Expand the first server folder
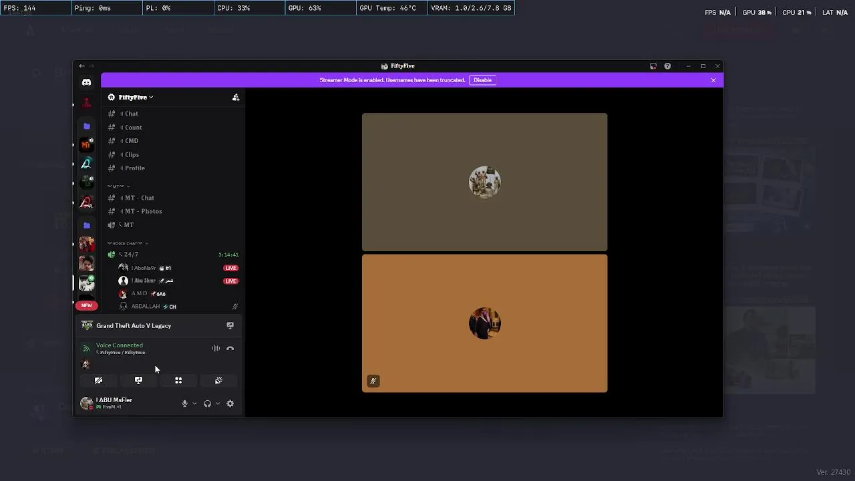 click(x=86, y=126)
